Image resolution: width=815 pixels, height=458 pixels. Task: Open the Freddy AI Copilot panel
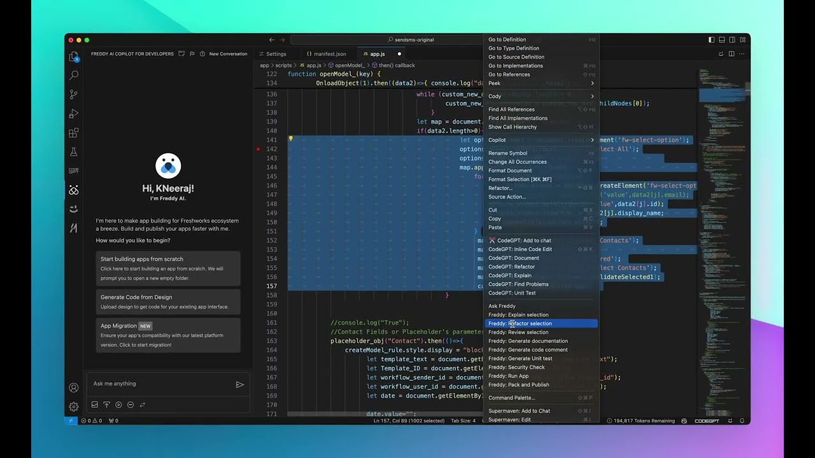coord(74,190)
